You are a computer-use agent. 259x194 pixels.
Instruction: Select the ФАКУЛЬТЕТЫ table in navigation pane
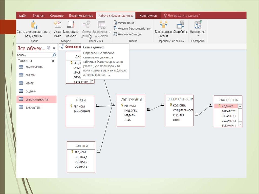[33, 108]
